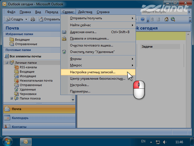The height and width of the screenshot is (146, 194).
Task: Select the Нежелательная почта folder
Action: pos(36,81)
